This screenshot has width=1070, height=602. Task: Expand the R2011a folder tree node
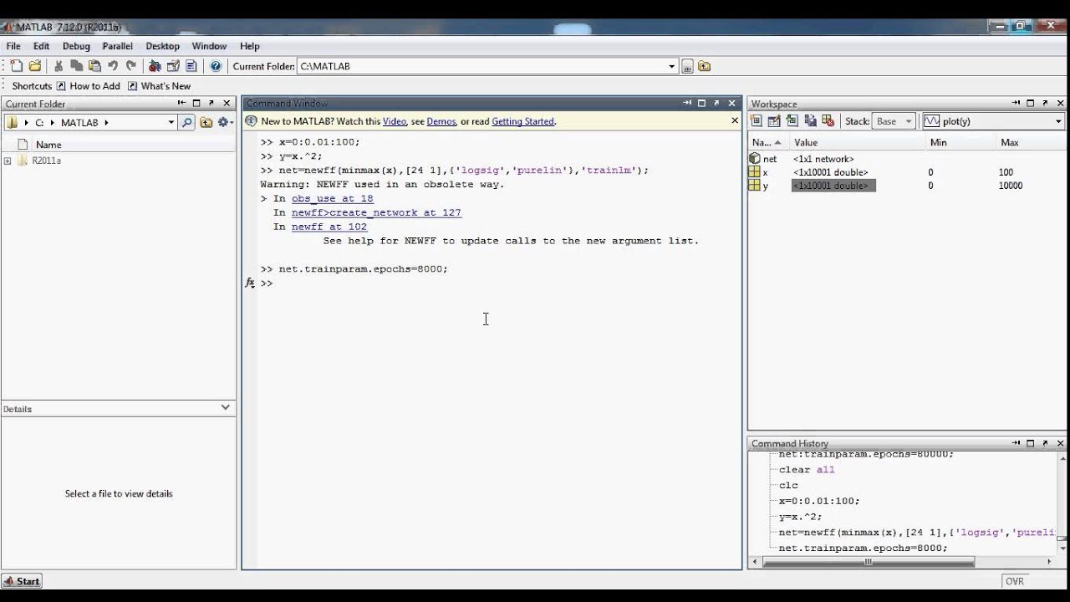pos(8,161)
